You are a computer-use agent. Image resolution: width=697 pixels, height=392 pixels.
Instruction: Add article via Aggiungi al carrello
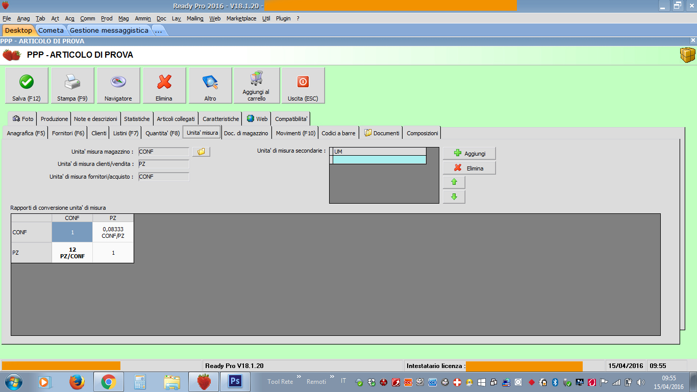257,86
